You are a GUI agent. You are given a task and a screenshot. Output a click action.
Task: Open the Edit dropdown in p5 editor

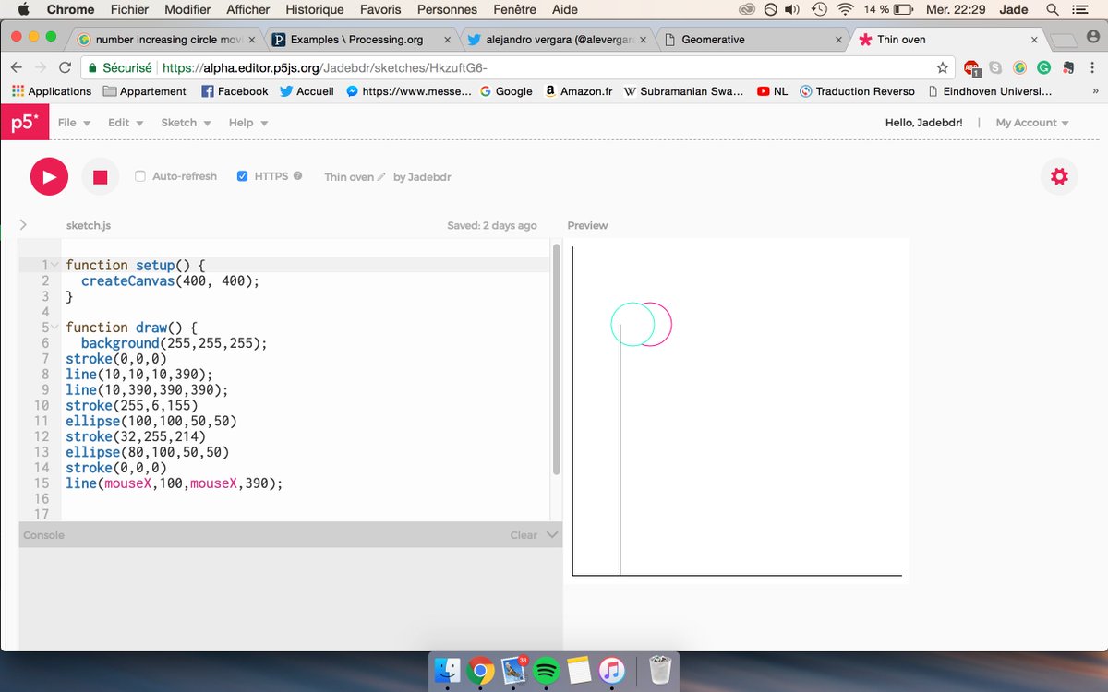click(x=126, y=123)
